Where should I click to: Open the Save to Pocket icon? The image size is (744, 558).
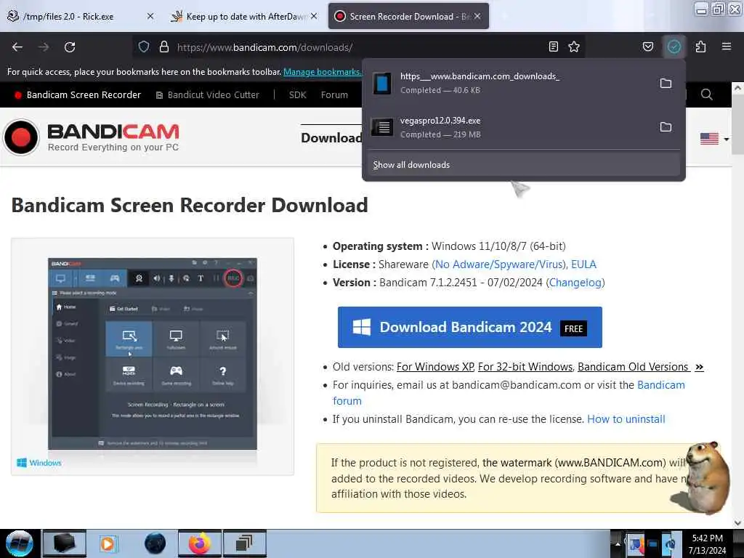[x=648, y=47]
